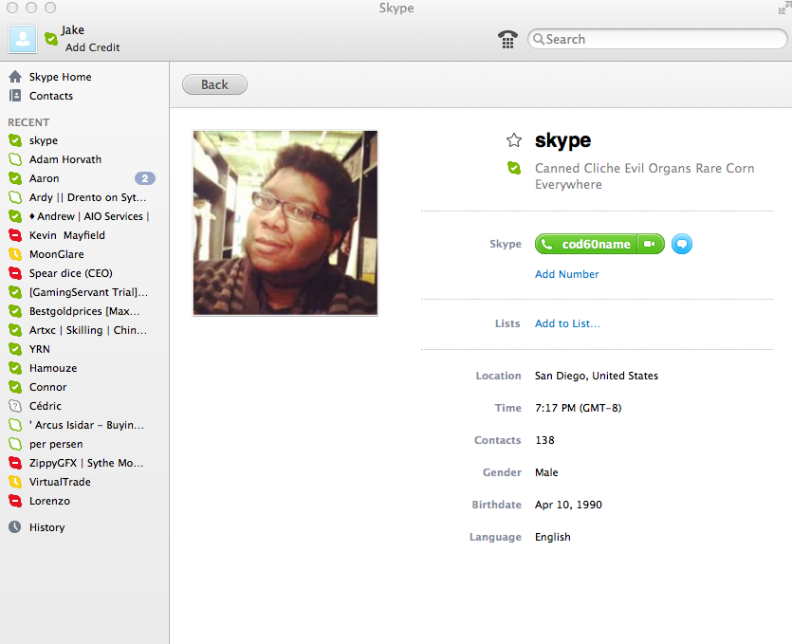Call cod60name with green button

tap(586, 244)
